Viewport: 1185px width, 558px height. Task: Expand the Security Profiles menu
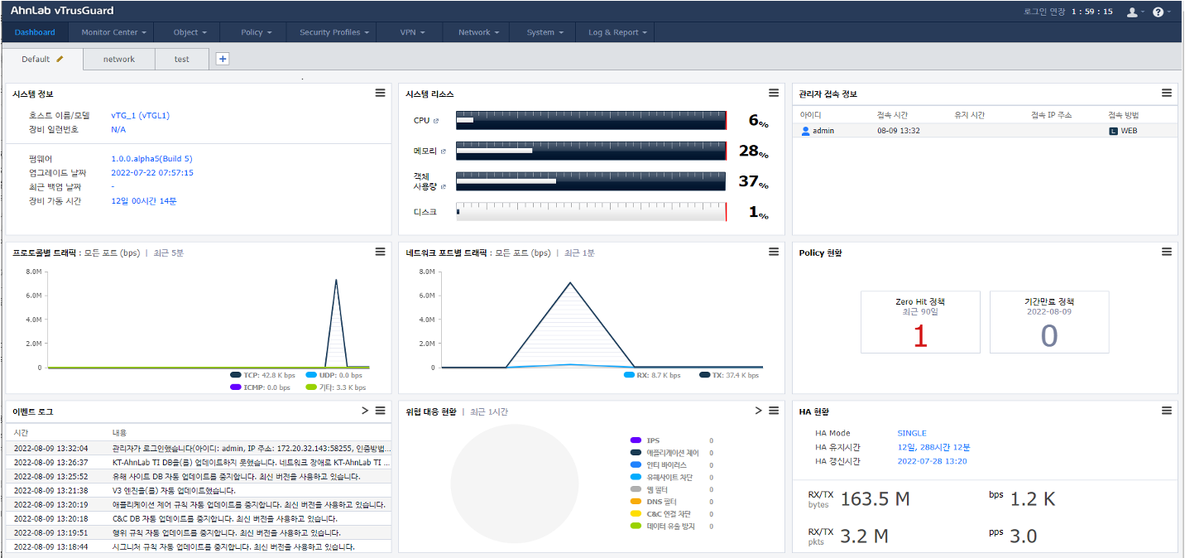[333, 32]
